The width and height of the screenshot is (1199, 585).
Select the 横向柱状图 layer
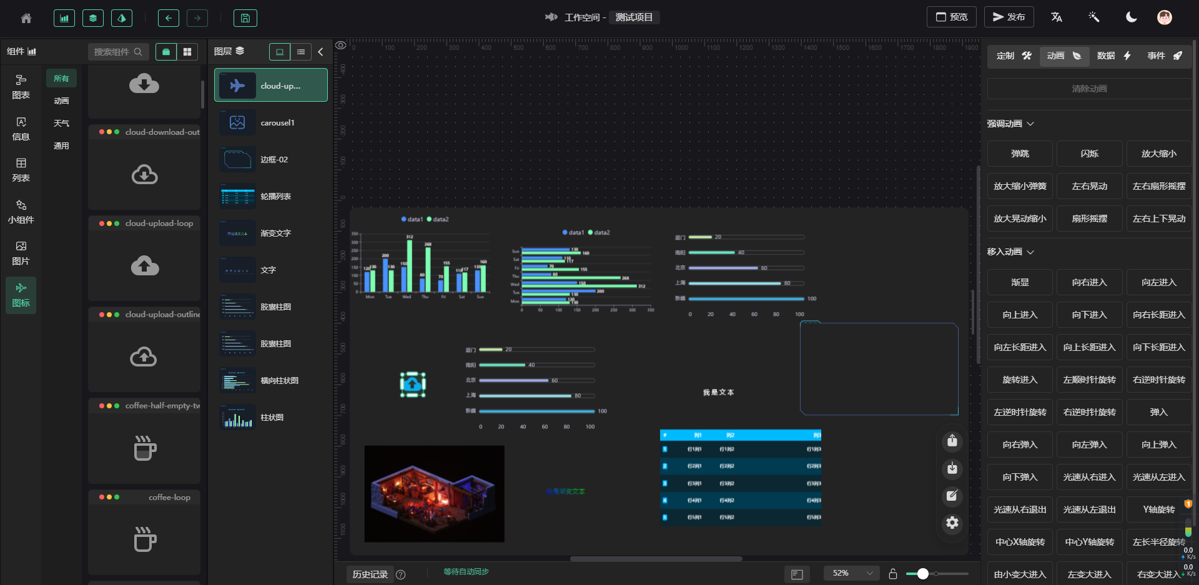(x=271, y=380)
